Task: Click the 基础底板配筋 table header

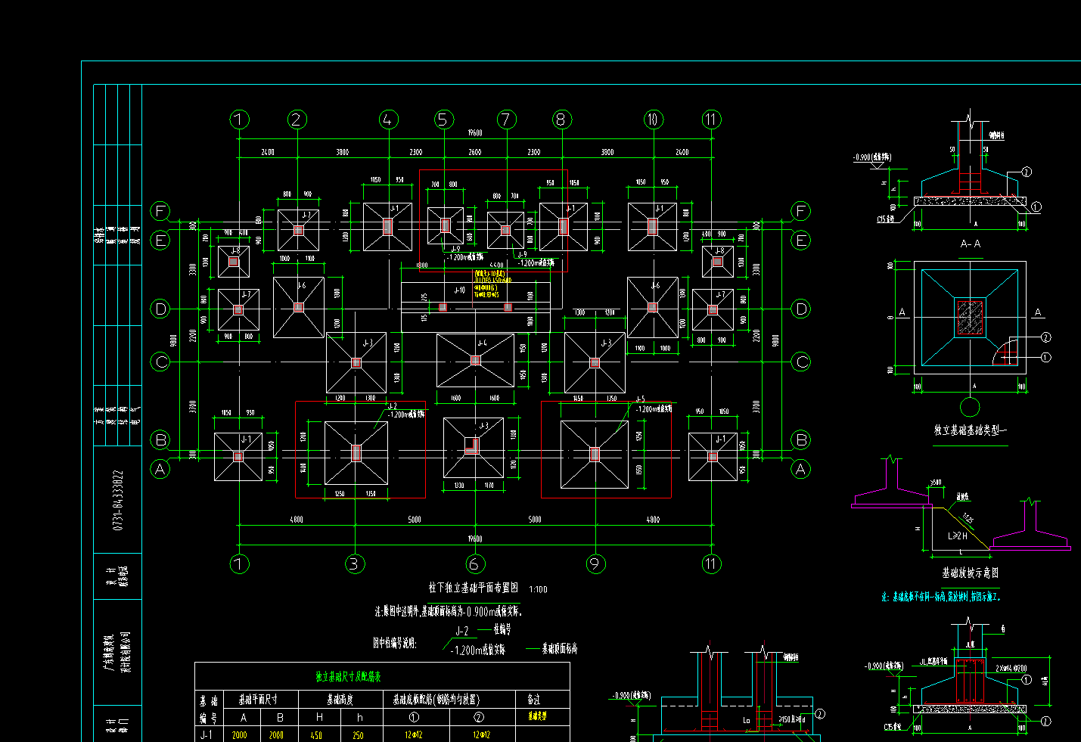Action: [x=436, y=700]
